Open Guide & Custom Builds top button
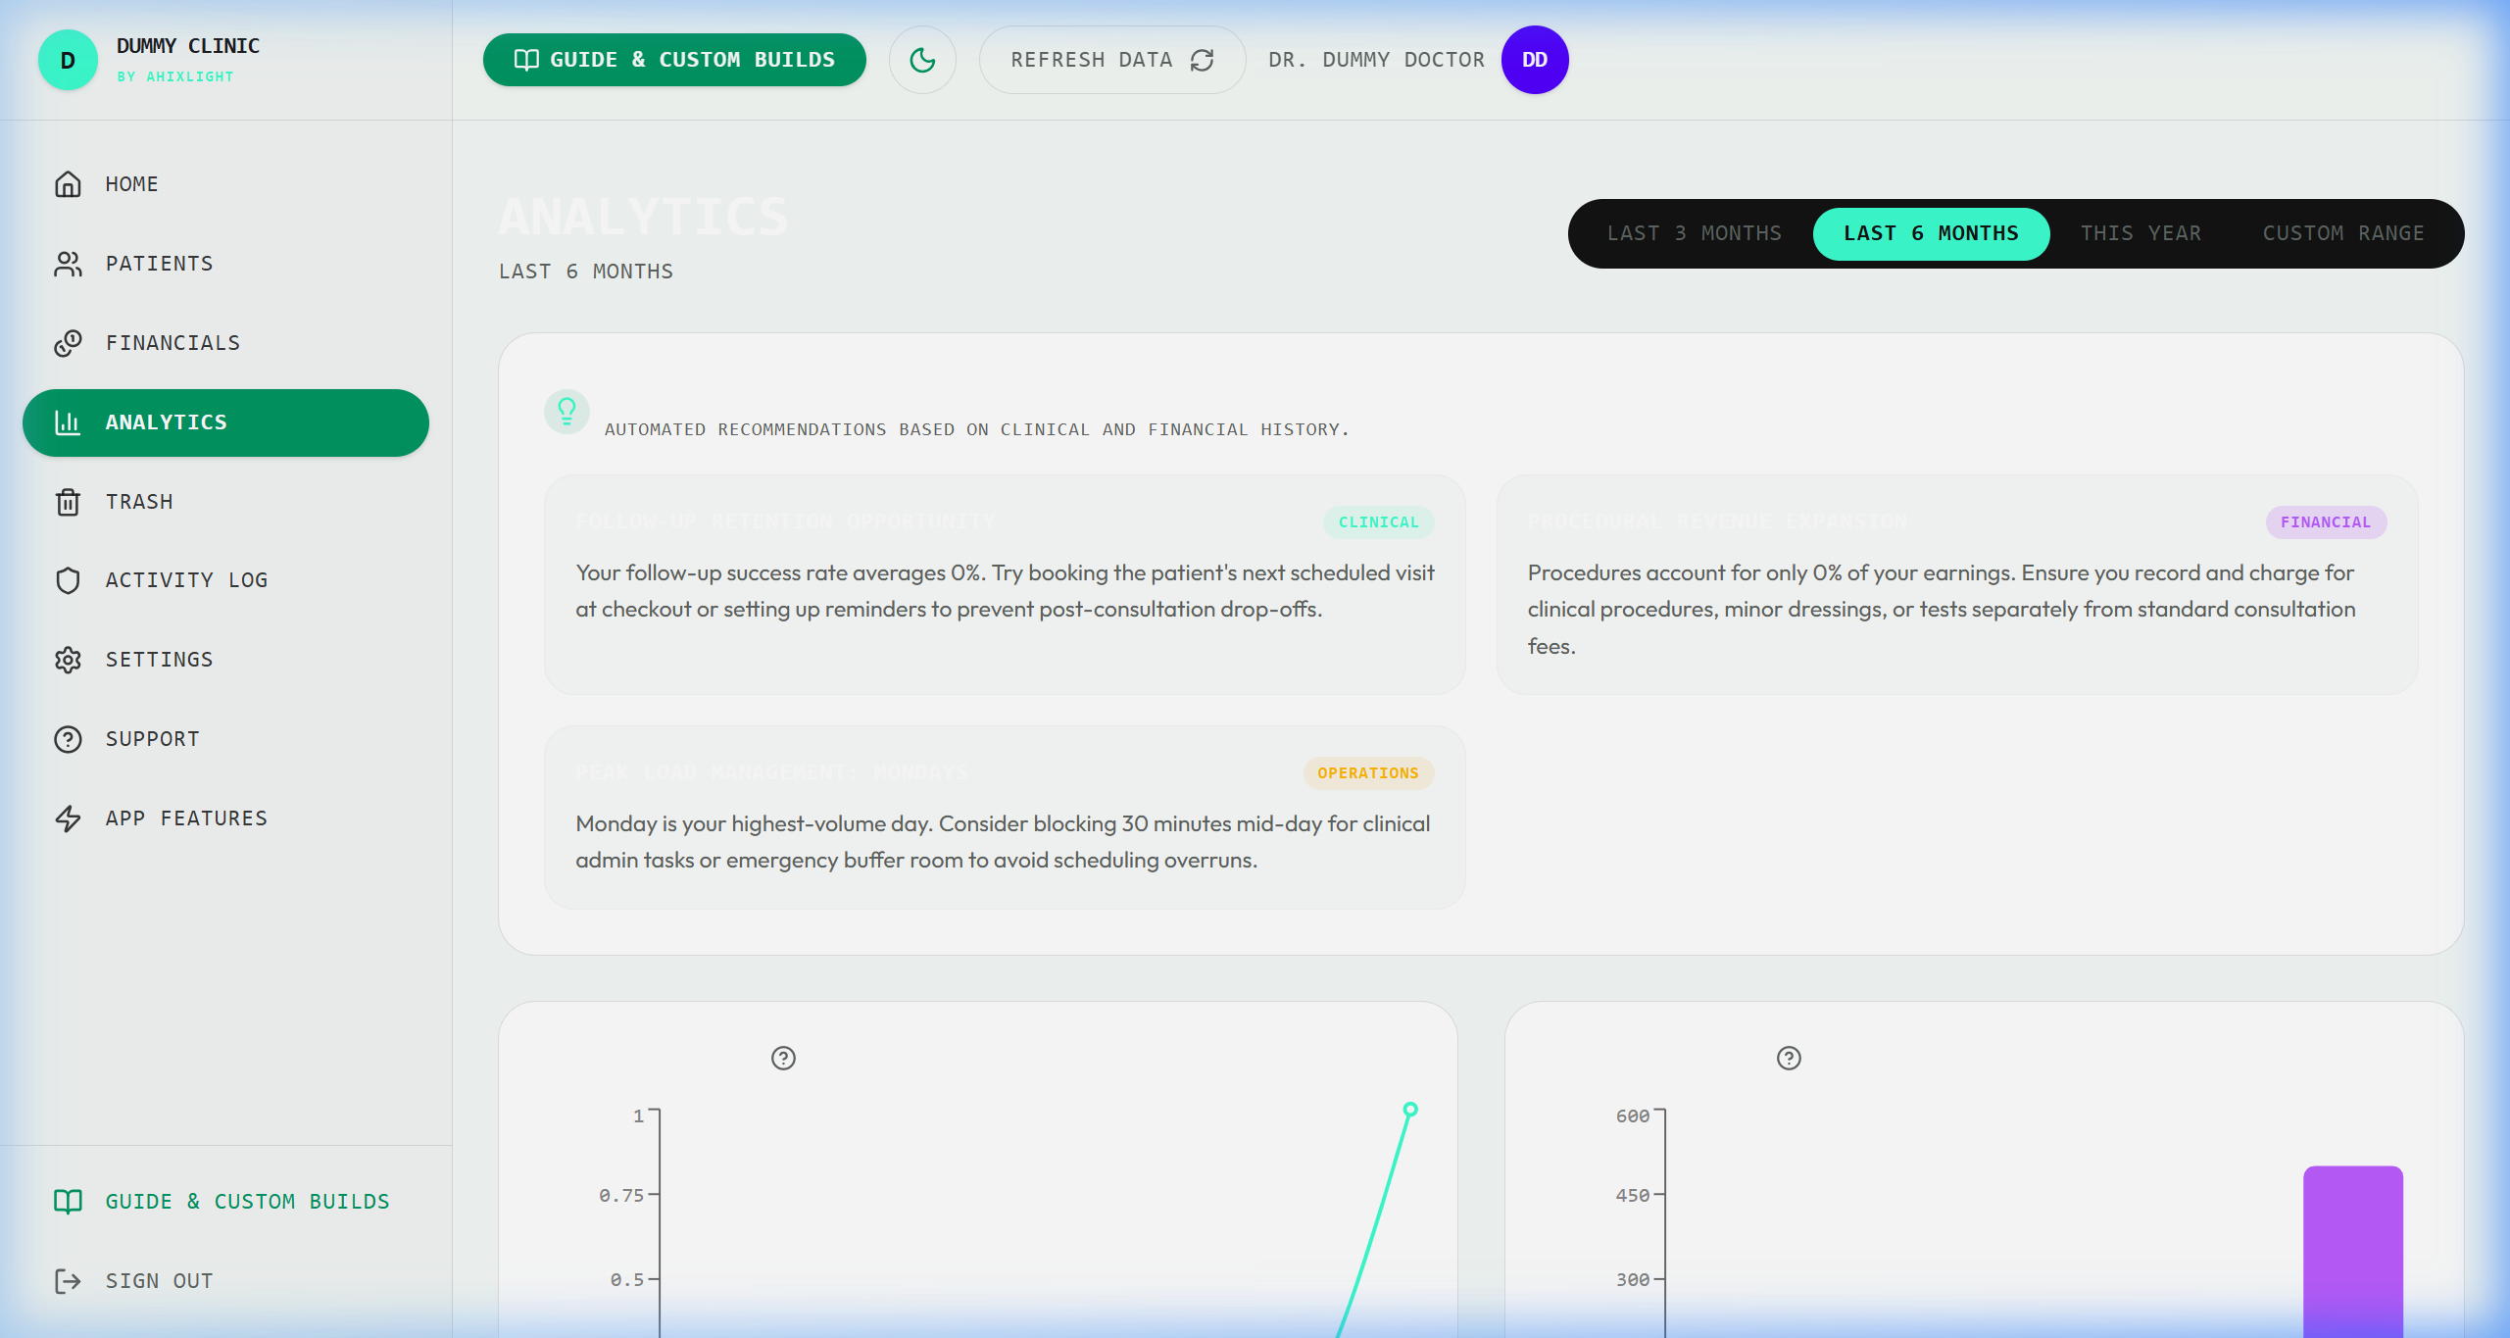 [674, 60]
